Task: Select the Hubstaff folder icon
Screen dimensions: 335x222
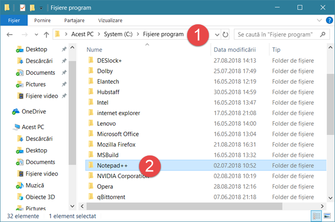Action: point(91,91)
